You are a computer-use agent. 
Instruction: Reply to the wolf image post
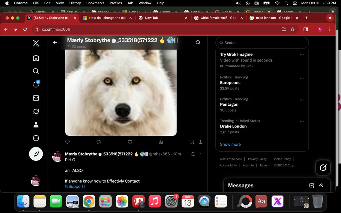pos(67,142)
